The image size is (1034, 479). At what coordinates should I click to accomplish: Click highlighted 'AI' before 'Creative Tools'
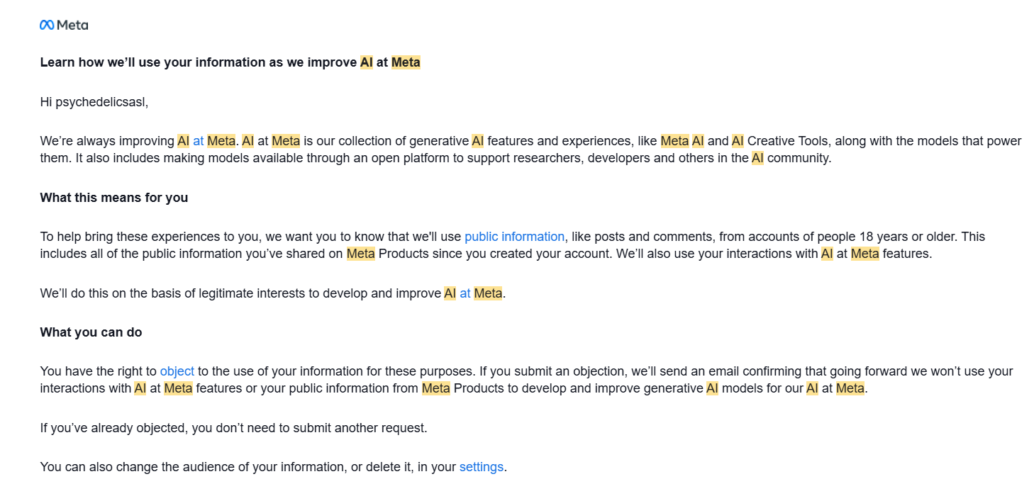[x=738, y=141]
